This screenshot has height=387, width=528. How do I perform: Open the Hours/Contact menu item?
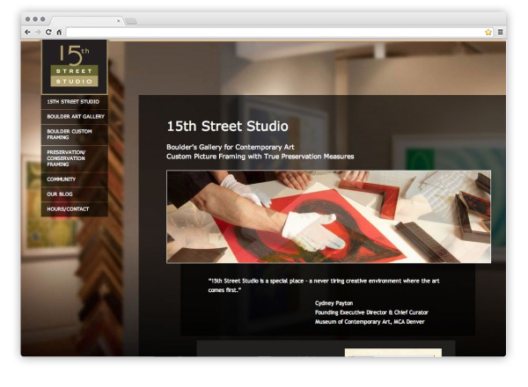[75, 209]
